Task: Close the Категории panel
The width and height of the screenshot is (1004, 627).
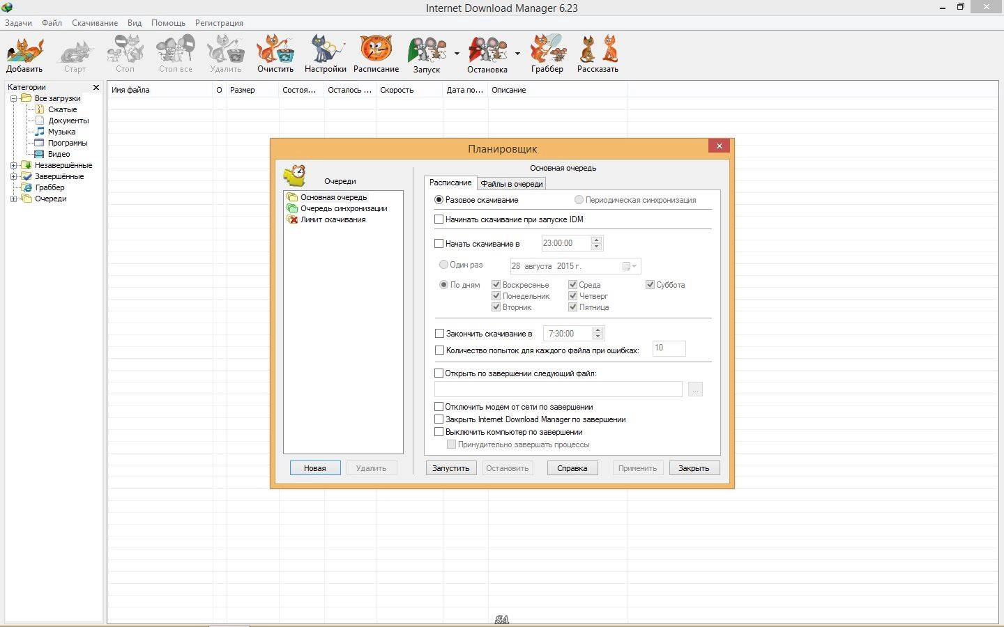Action: coord(96,87)
